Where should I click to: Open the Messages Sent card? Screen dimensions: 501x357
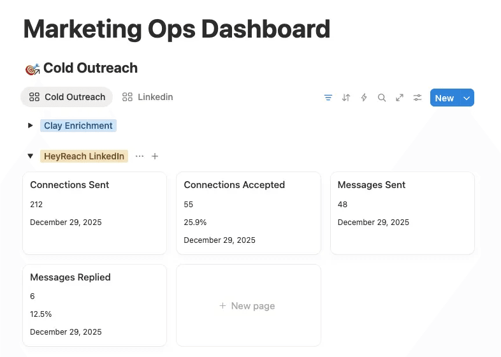(x=402, y=213)
